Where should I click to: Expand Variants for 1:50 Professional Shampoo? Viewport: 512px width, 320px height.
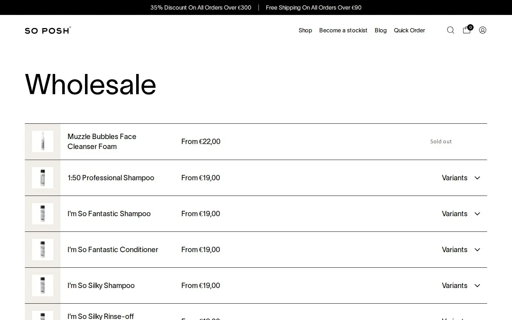(x=461, y=178)
